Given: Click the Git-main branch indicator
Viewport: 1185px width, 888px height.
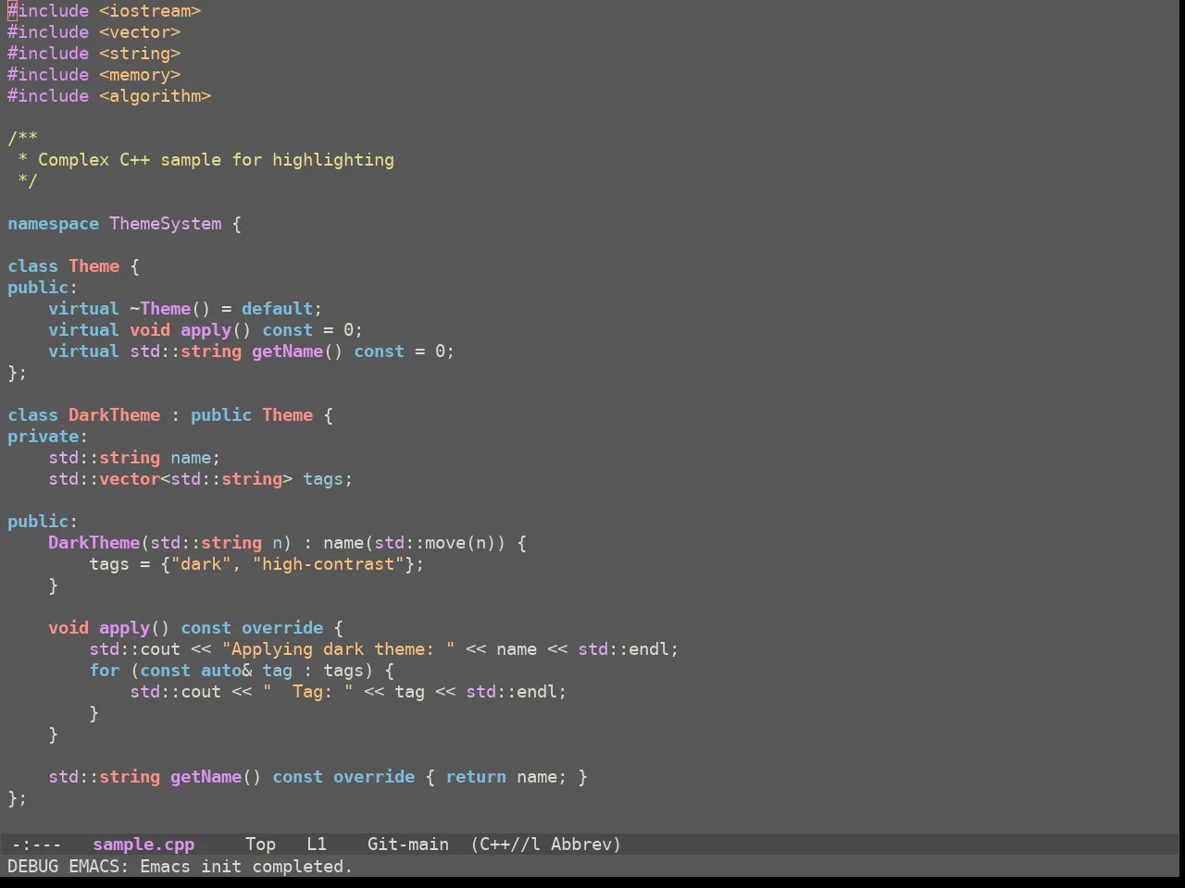Looking at the screenshot, I should click(408, 845).
